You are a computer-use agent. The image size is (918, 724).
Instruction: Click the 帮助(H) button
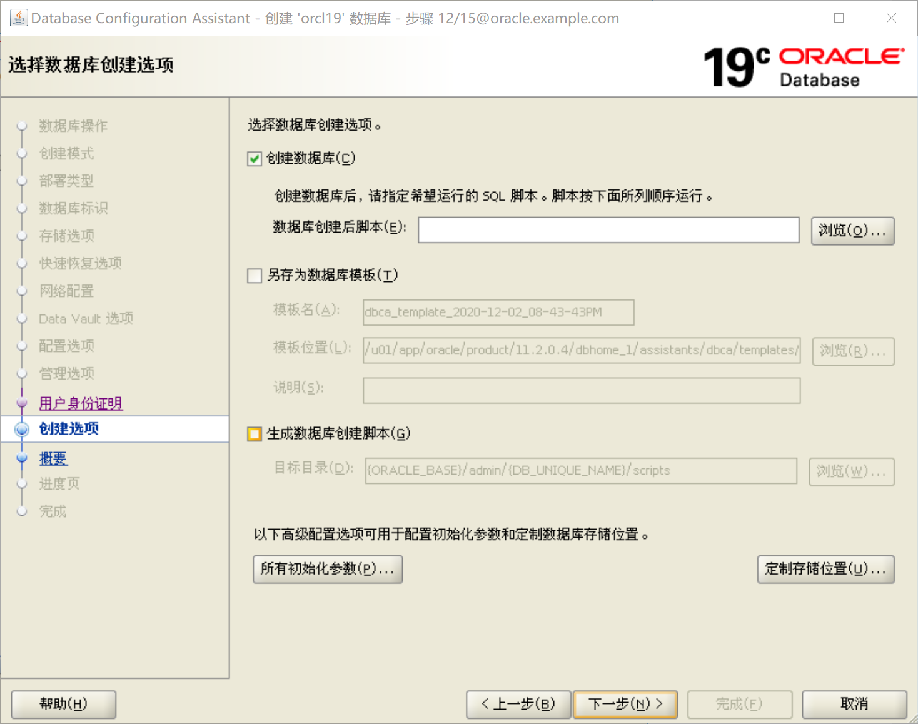(64, 705)
